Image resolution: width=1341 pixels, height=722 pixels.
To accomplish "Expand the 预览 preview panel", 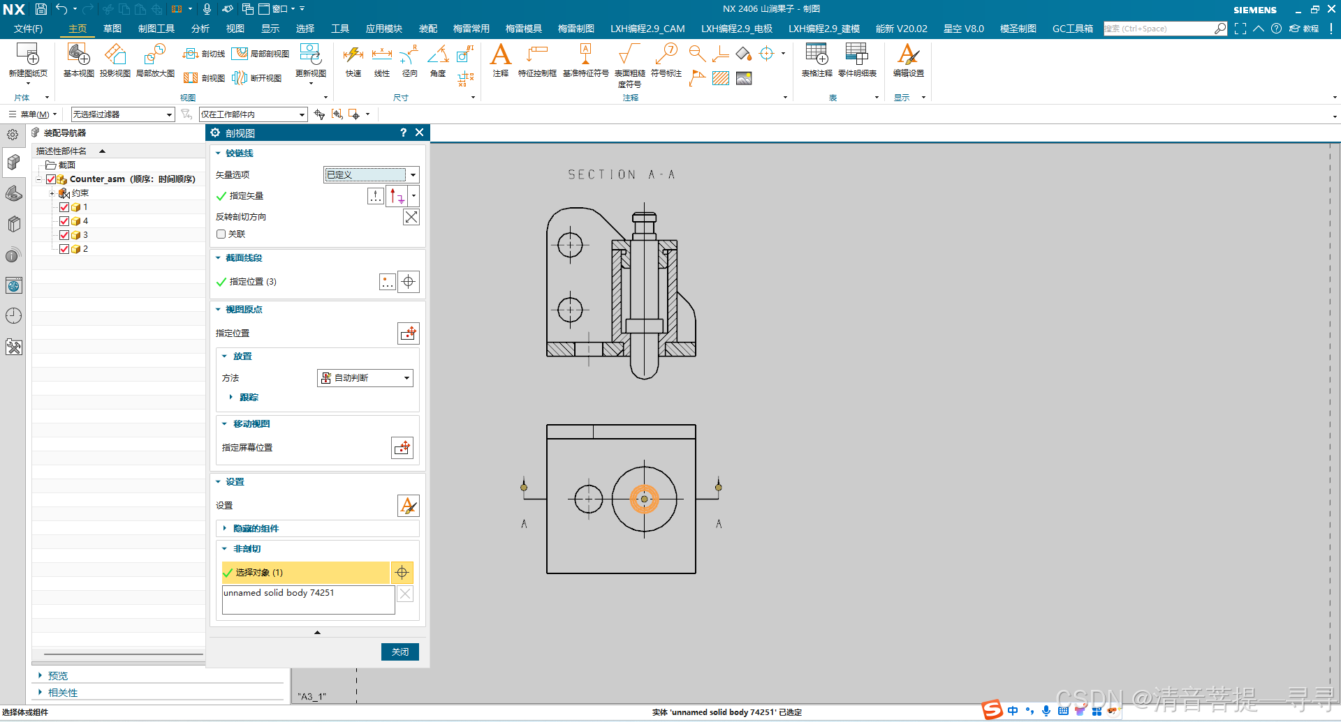I will [x=41, y=676].
